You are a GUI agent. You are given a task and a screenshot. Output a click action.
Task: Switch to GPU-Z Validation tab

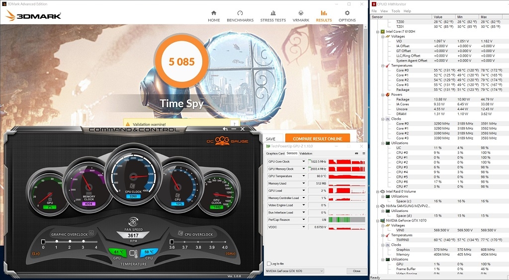click(x=306, y=153)
